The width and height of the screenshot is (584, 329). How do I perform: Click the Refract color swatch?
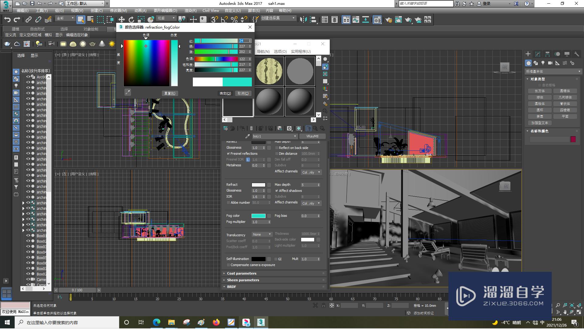259,185
